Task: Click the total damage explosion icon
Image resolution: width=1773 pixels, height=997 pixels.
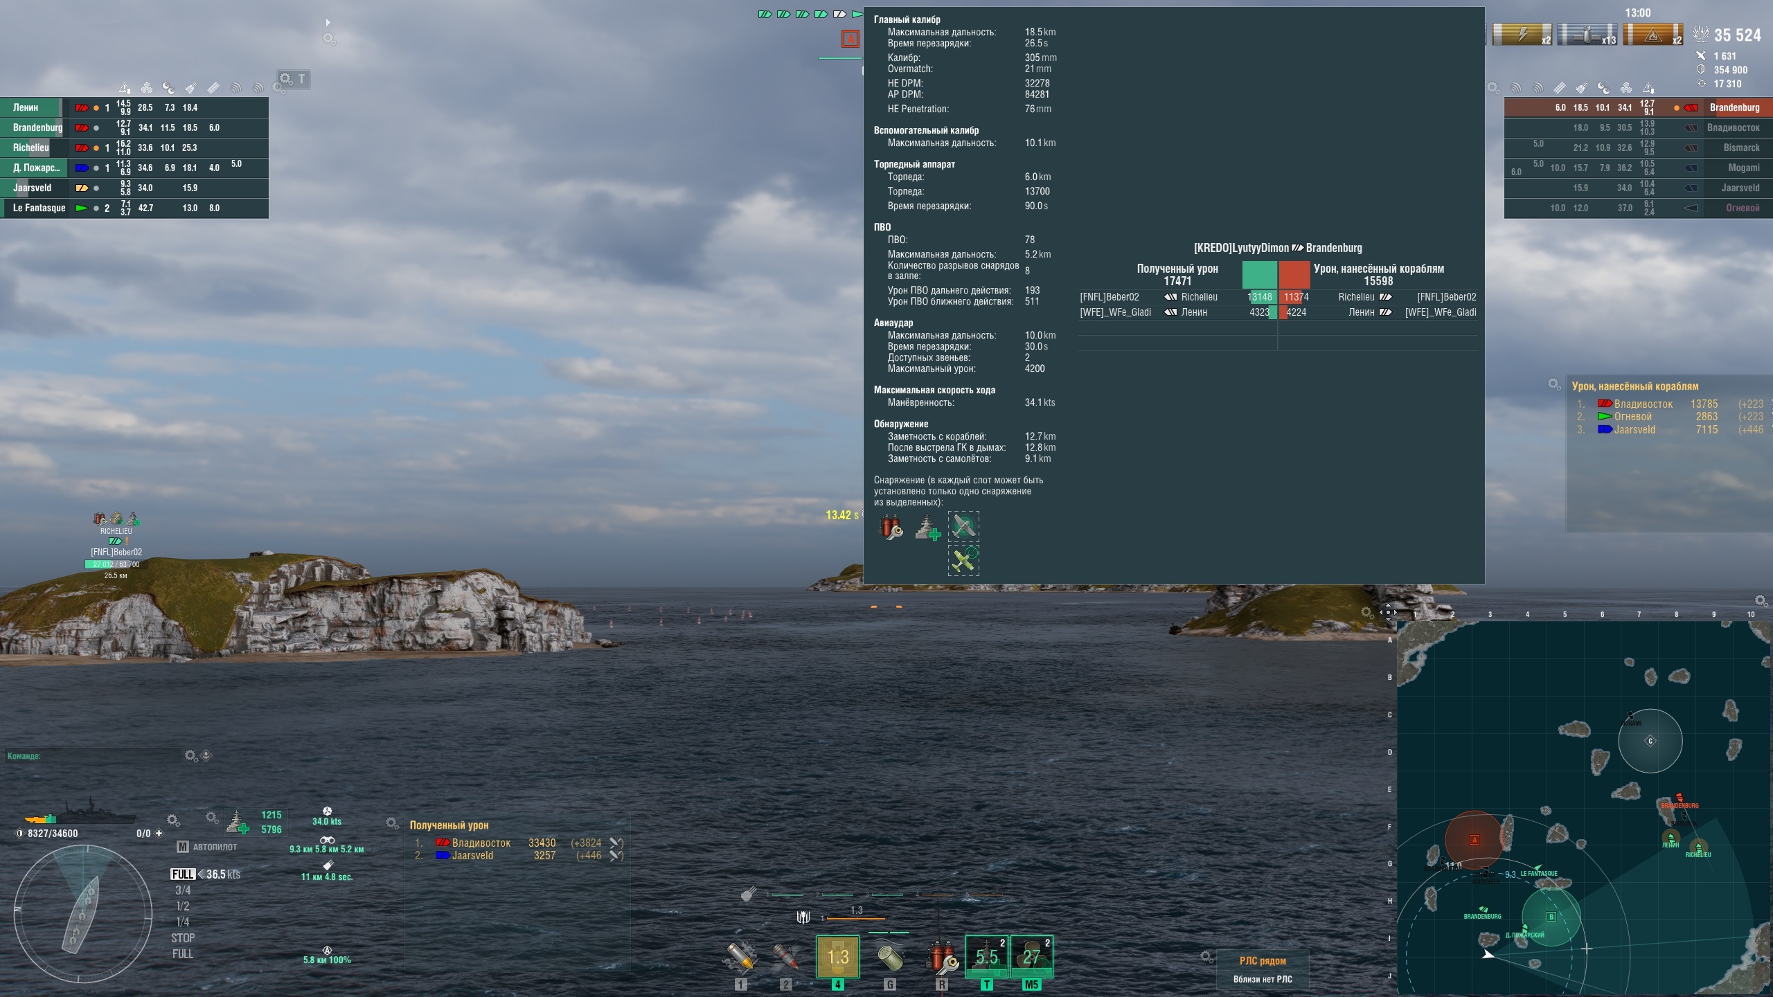Action: (x=1701, y=34)
